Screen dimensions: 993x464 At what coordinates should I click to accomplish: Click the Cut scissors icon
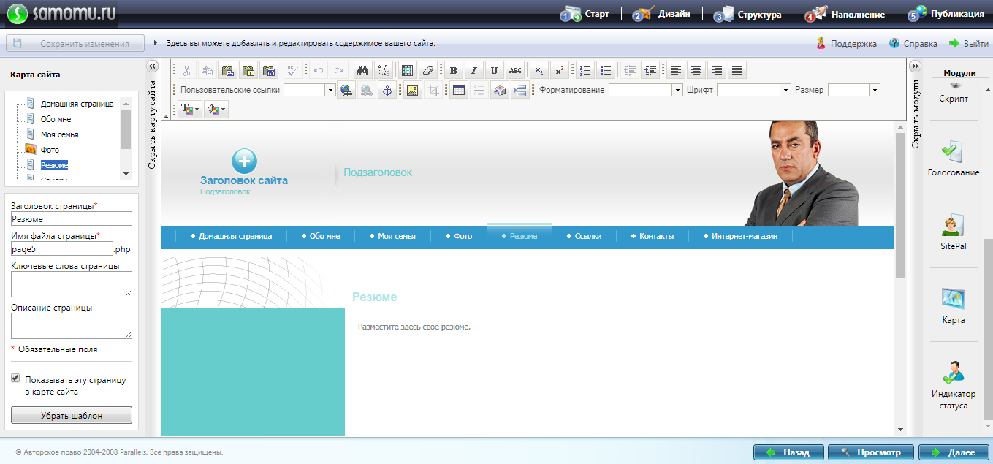pos(187,71)
